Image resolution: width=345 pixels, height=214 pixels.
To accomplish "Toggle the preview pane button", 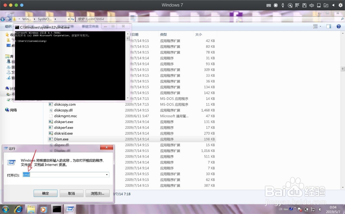I will 329,27.
